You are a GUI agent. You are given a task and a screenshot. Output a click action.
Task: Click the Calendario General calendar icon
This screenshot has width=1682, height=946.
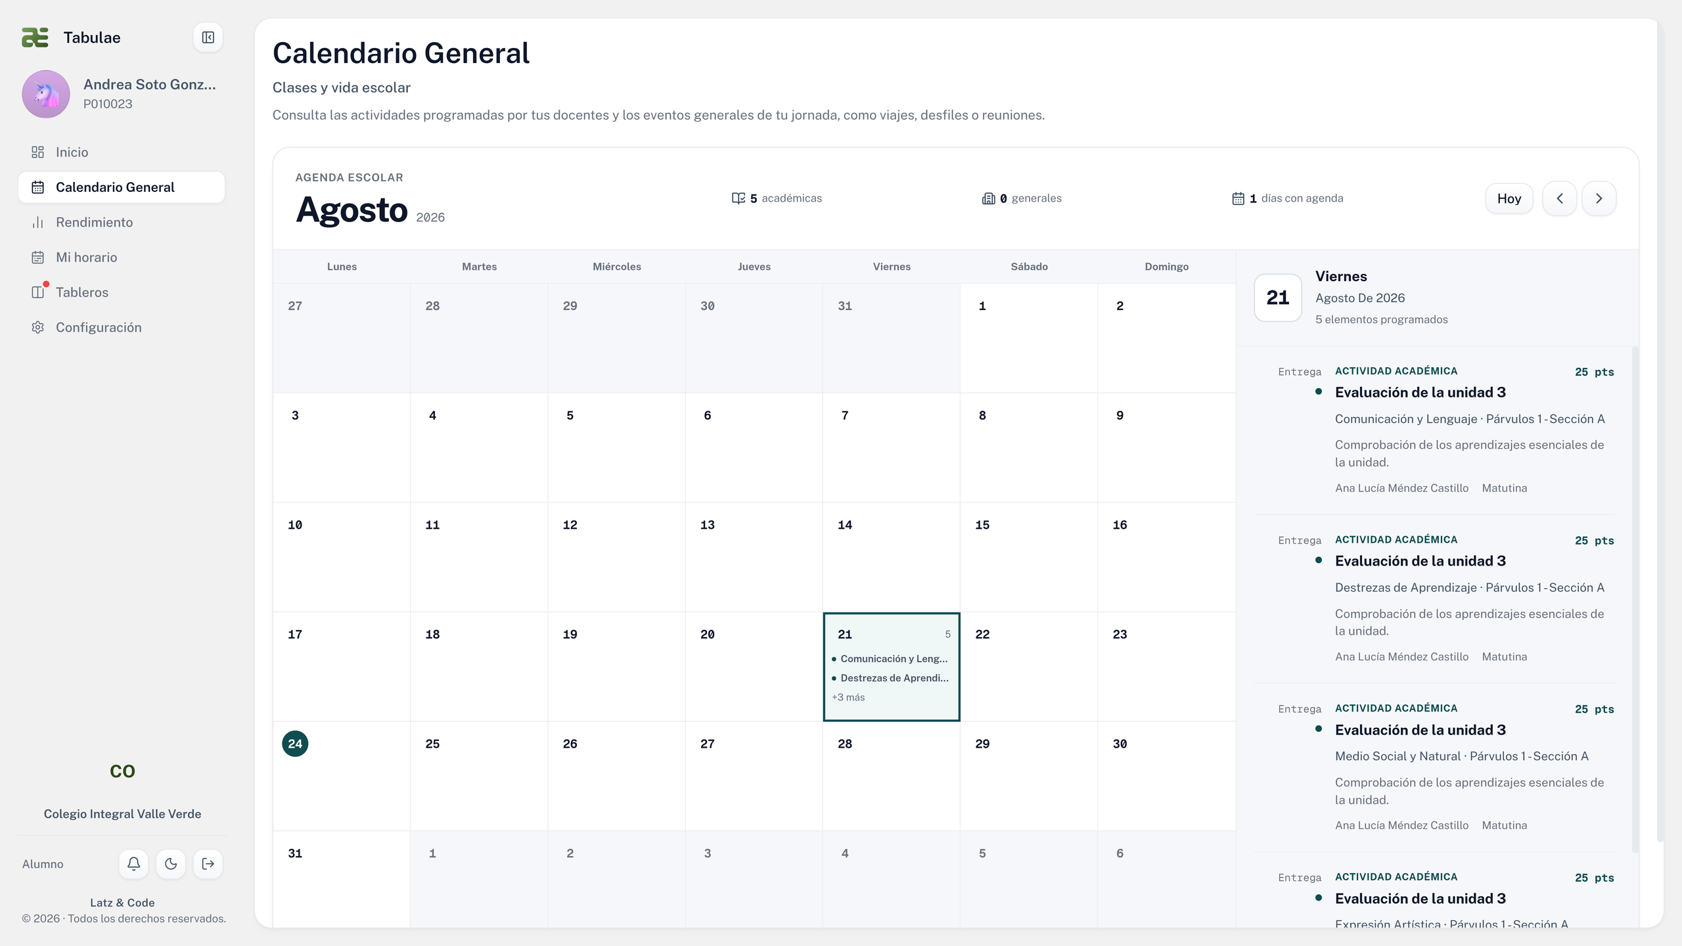(x=38, y=187)
